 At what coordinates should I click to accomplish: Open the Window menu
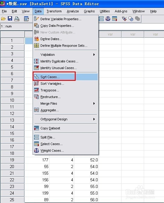(139, 11)
